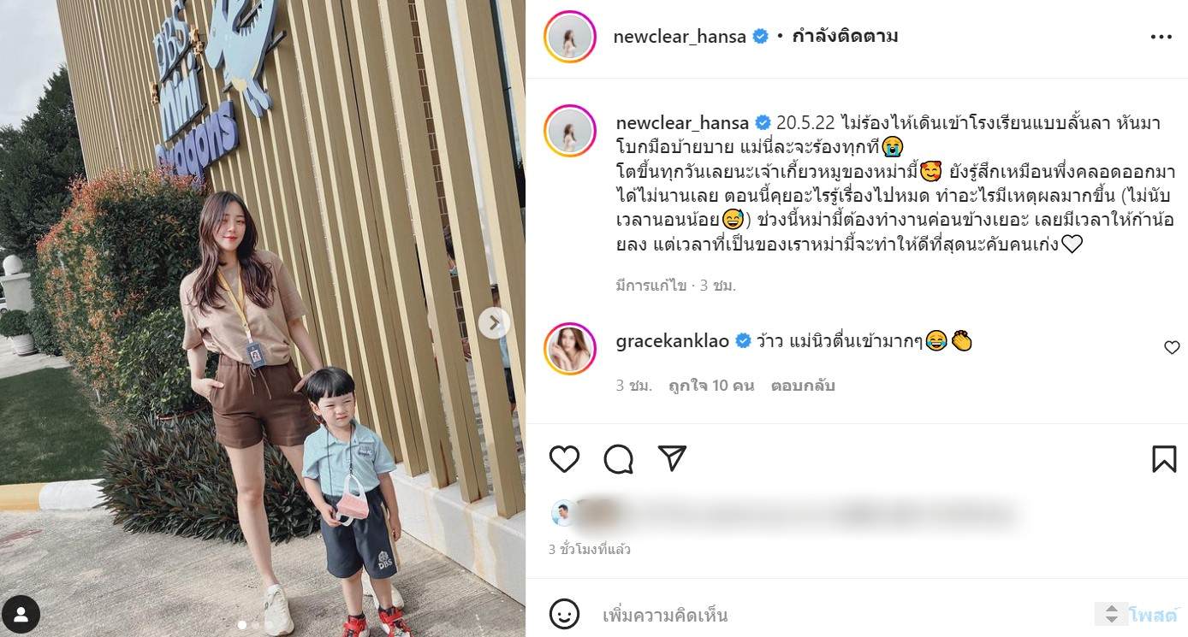
Task: Save post with the bookmark icon
Action: pyautogui.click(x=1164, y=459)
